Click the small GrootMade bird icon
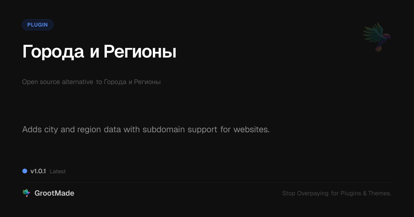The height and width of the screenshot is (217, 414). click(26, 193)
